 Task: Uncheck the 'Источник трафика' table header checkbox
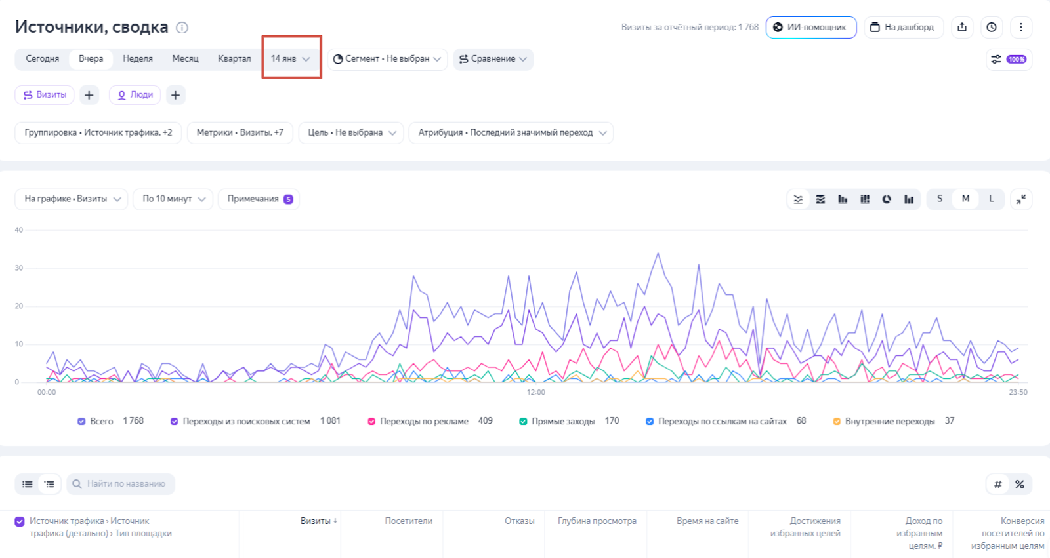(20, 521)
